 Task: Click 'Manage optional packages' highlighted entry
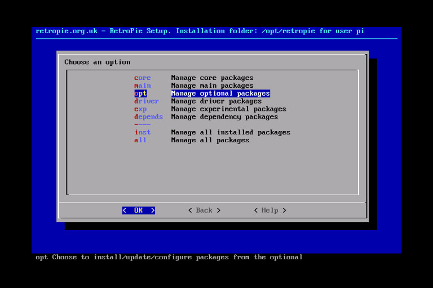pyautogui.click(x=220, y=93)
